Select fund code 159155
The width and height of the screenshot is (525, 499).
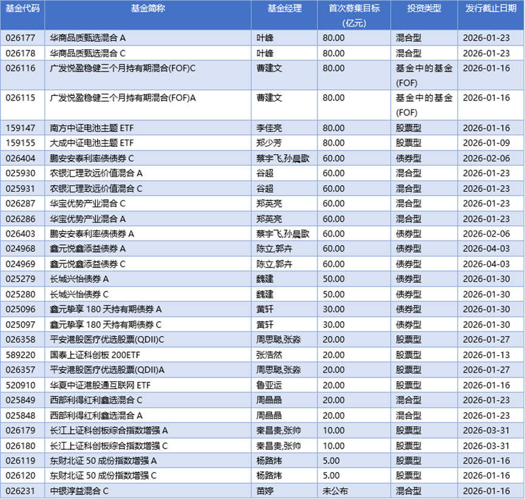pos(23,143)
